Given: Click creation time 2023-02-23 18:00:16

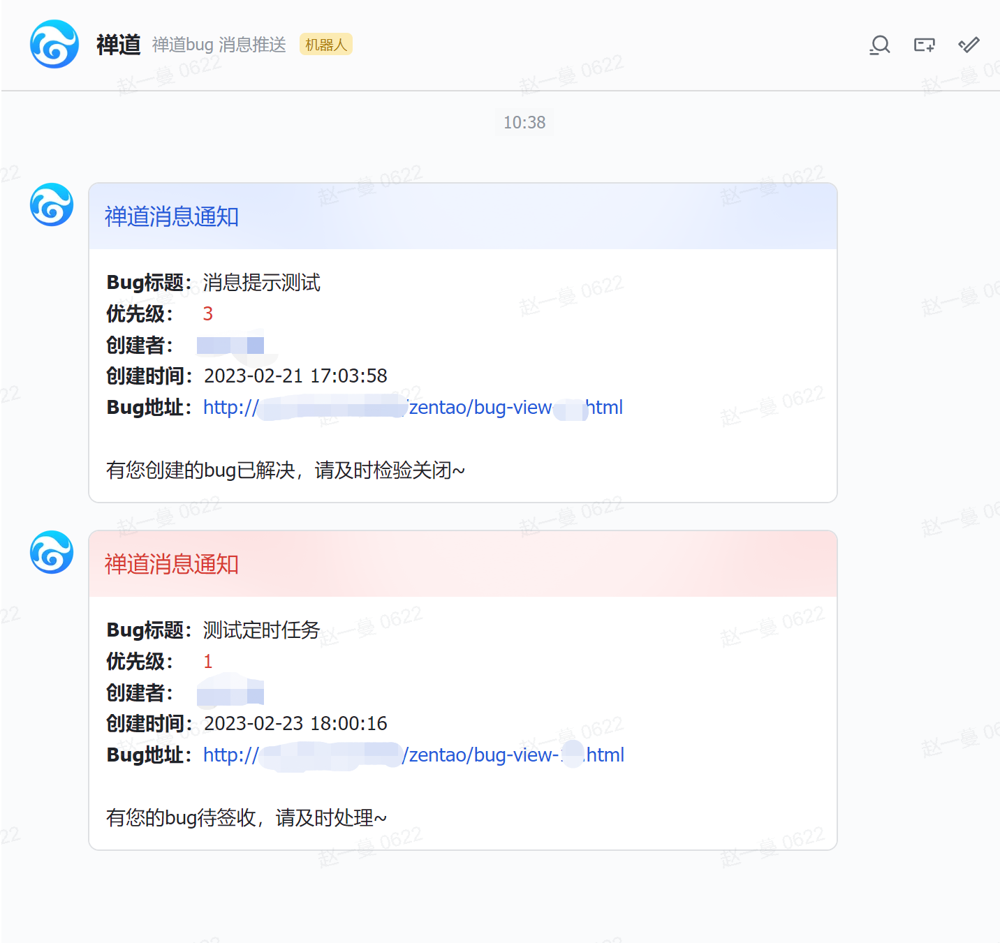Looking at the screenshot, I should point(295,724).
